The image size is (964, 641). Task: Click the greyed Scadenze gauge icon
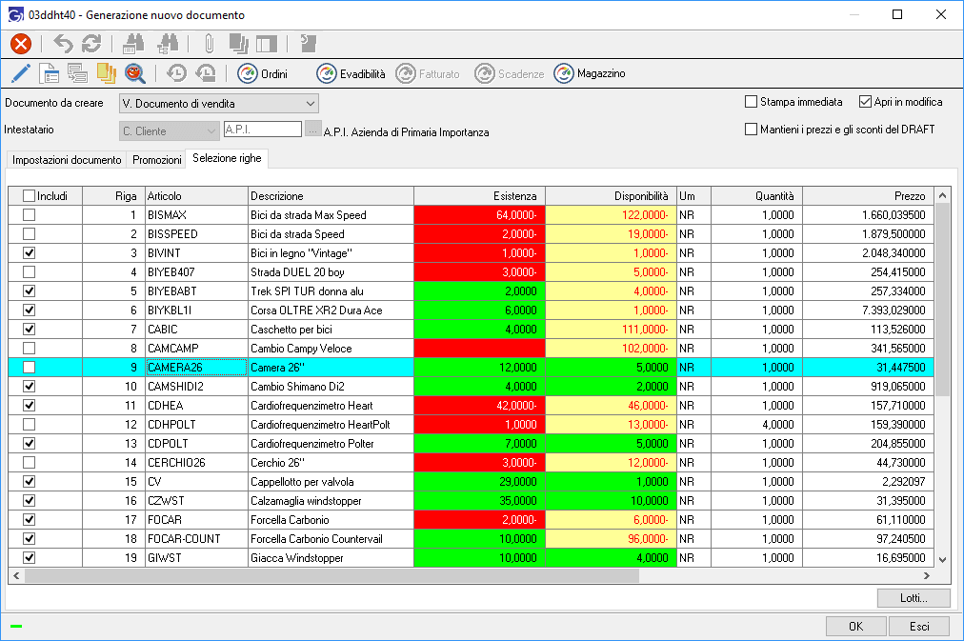click(x=485, y=73)
